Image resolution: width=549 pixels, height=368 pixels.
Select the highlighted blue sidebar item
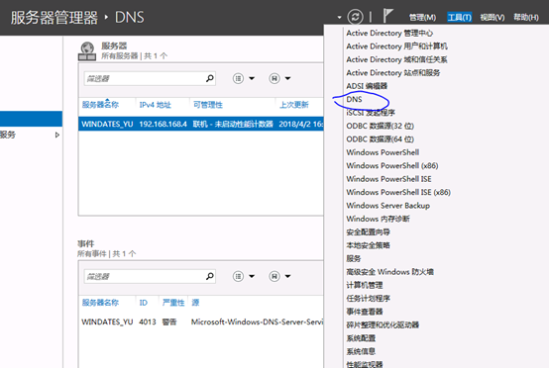coord(31,119)
